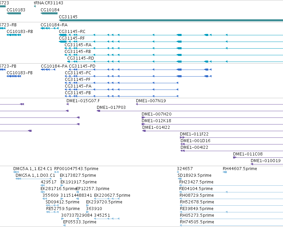The height and width of the screenshot is (227, 283).
Task: Click clone DME1-010O19
Action: pyautogui.click(x=266, y=161)
